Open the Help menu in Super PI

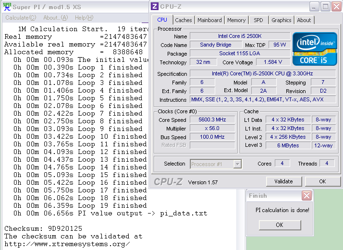click(84, 18)
